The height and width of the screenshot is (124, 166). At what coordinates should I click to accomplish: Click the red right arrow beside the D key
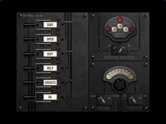(x=132, y=29)
